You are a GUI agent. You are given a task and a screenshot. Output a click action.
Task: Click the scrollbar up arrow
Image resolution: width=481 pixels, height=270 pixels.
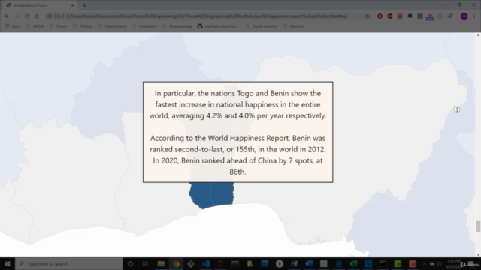tap(478, 35)
